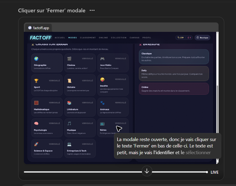Select the Online mode summary card

pyautogui.click(x=174, y=89)
